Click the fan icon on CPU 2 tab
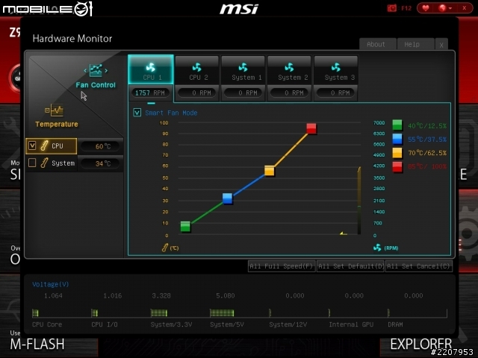Screen dimensions: 478x358 click(x=197, y=66)
